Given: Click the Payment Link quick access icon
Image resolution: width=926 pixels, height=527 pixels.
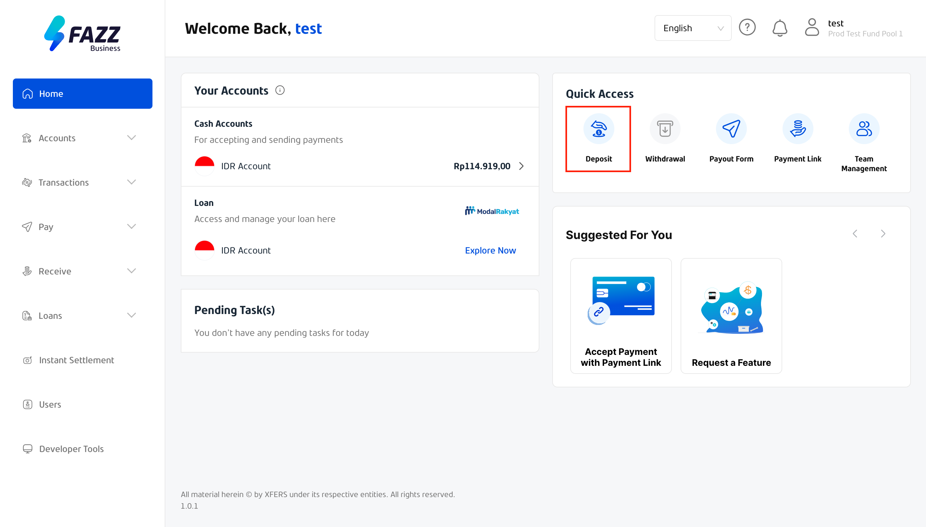Looking at the screenshot, I should click(x=798, y=128).
